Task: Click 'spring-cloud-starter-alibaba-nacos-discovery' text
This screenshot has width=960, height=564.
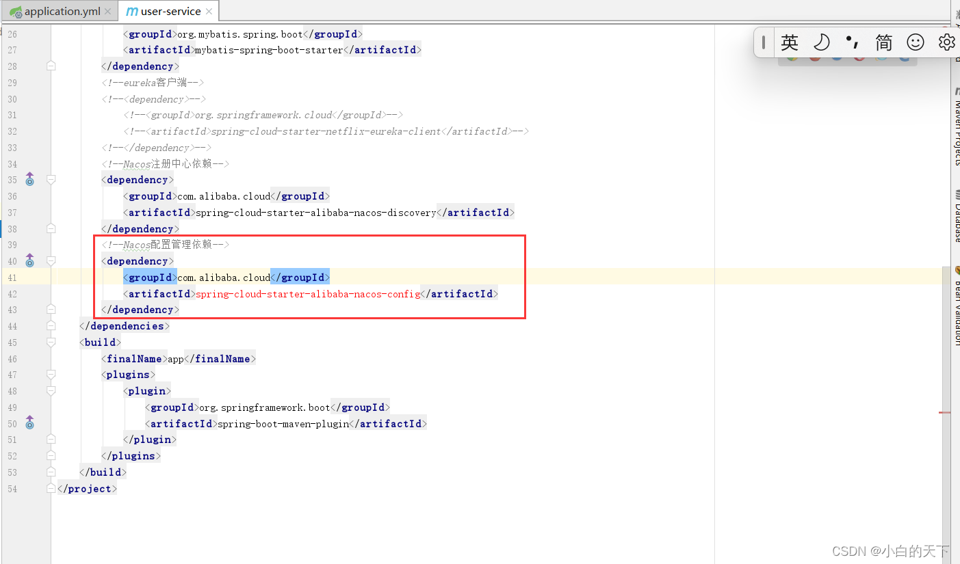Action: [x=316, y=213]
